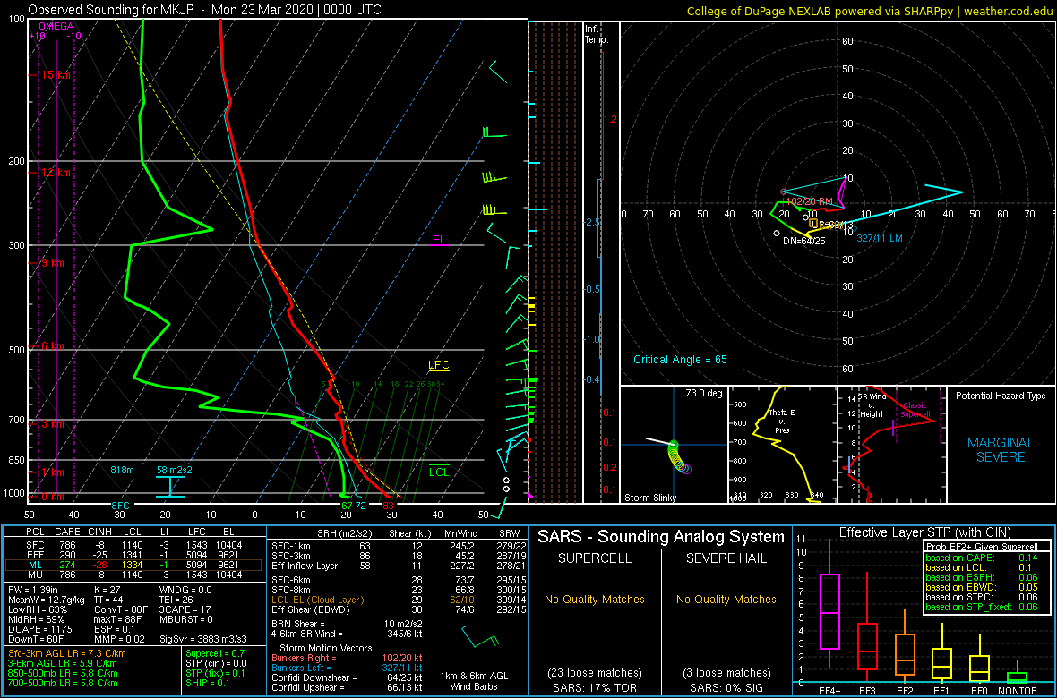Click the 1km & 6km AGL wind barb glyph
Viewport: 1057px width, 698px height.
pyautogui.click(x=479, y=636)
